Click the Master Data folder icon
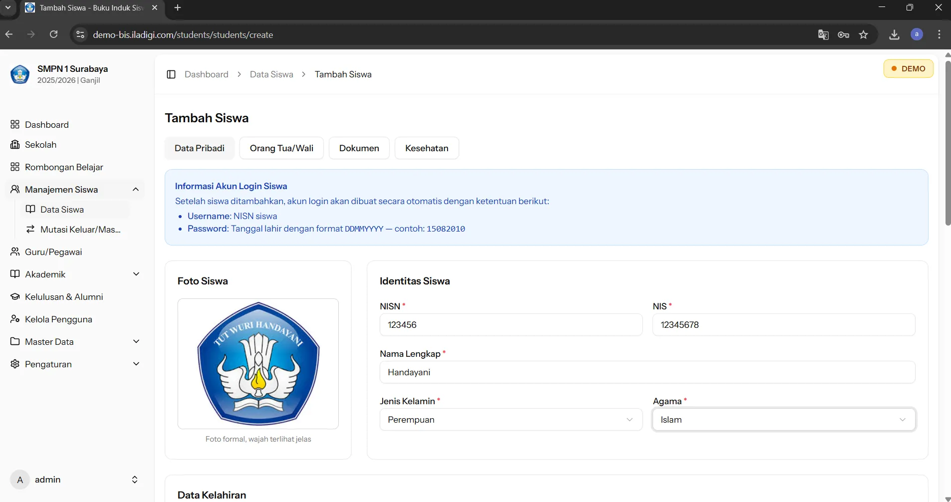Viewport: 951px width, 502px height. 15,341
